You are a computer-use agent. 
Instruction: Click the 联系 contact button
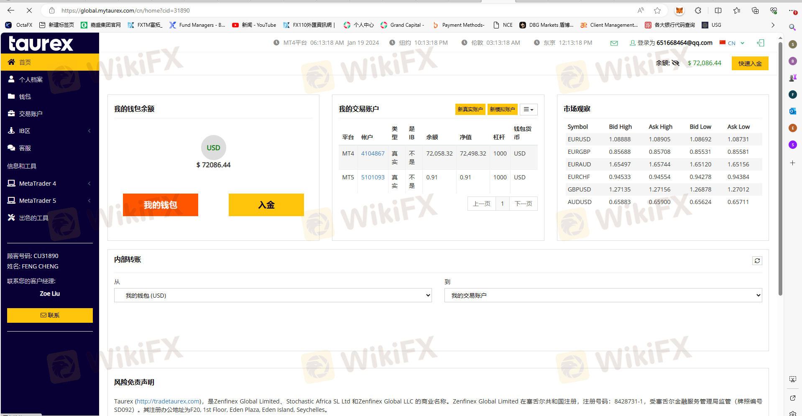(50, 315)
